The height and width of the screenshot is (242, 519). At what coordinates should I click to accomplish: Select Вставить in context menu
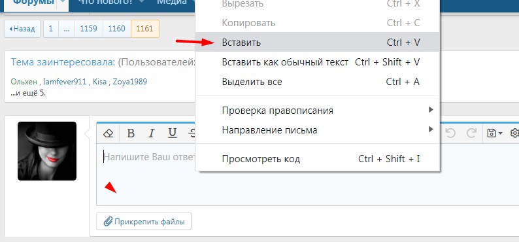tap(318, 42)
